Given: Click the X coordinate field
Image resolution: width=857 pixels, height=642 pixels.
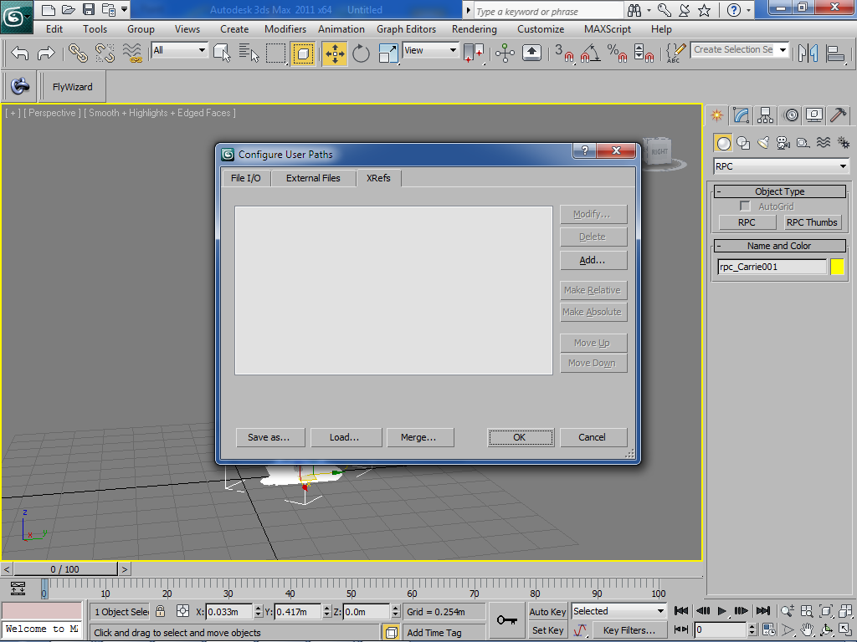Looking at the screenshot, I should [229, 611].
